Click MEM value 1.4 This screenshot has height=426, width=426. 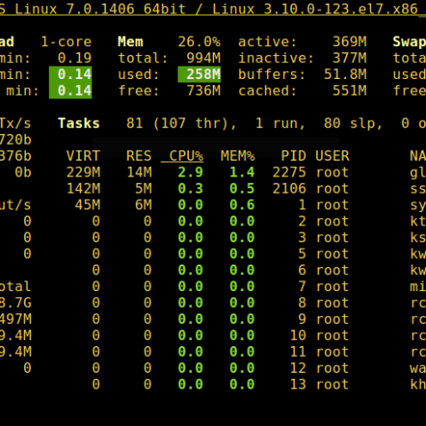[242, 172]
